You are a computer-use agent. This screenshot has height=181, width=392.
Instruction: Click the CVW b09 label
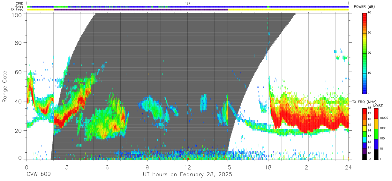tap(39, 175)
